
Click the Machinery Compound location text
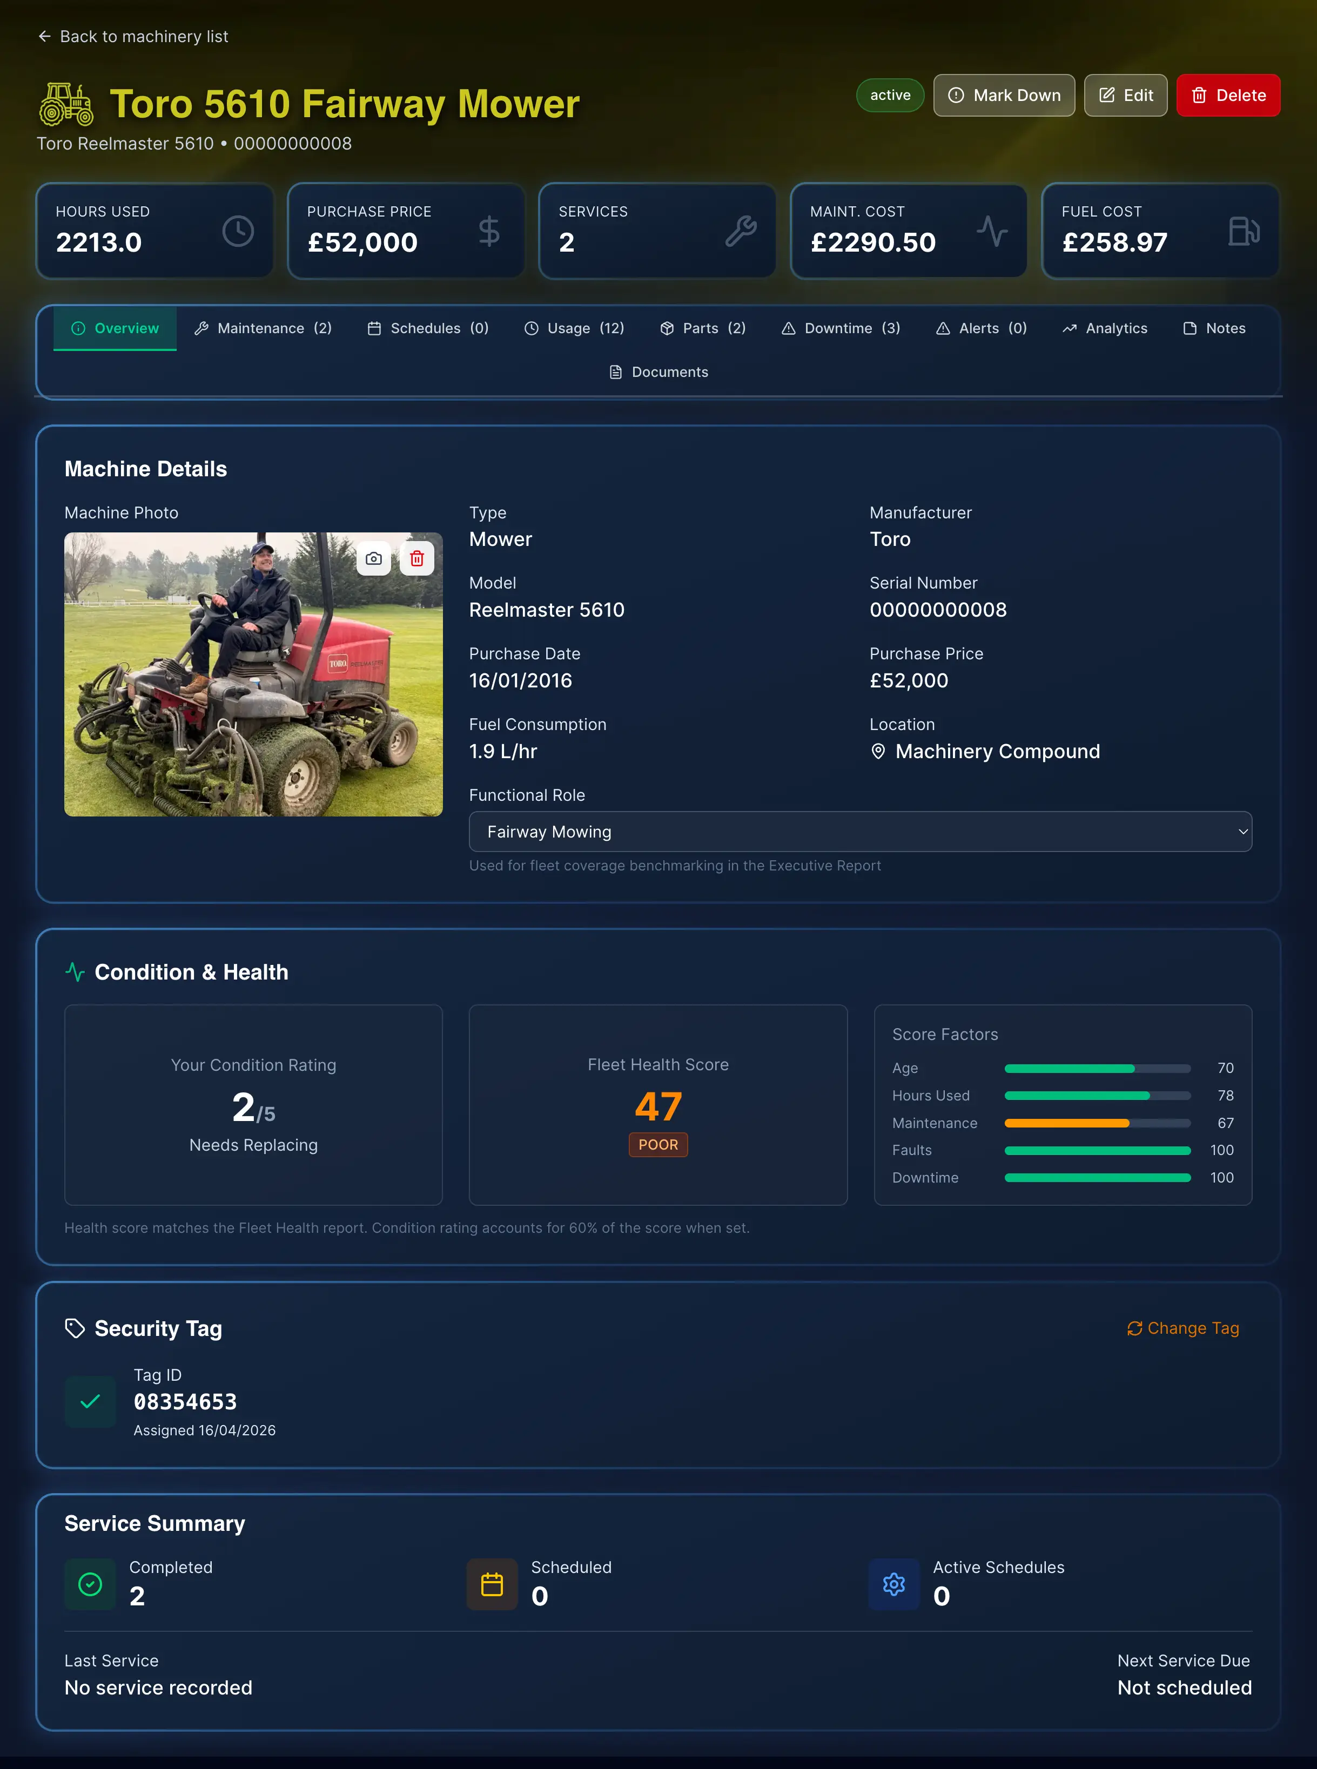(998, 752)
